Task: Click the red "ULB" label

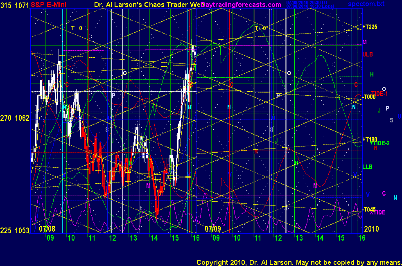Action: (x=367, y=54)
